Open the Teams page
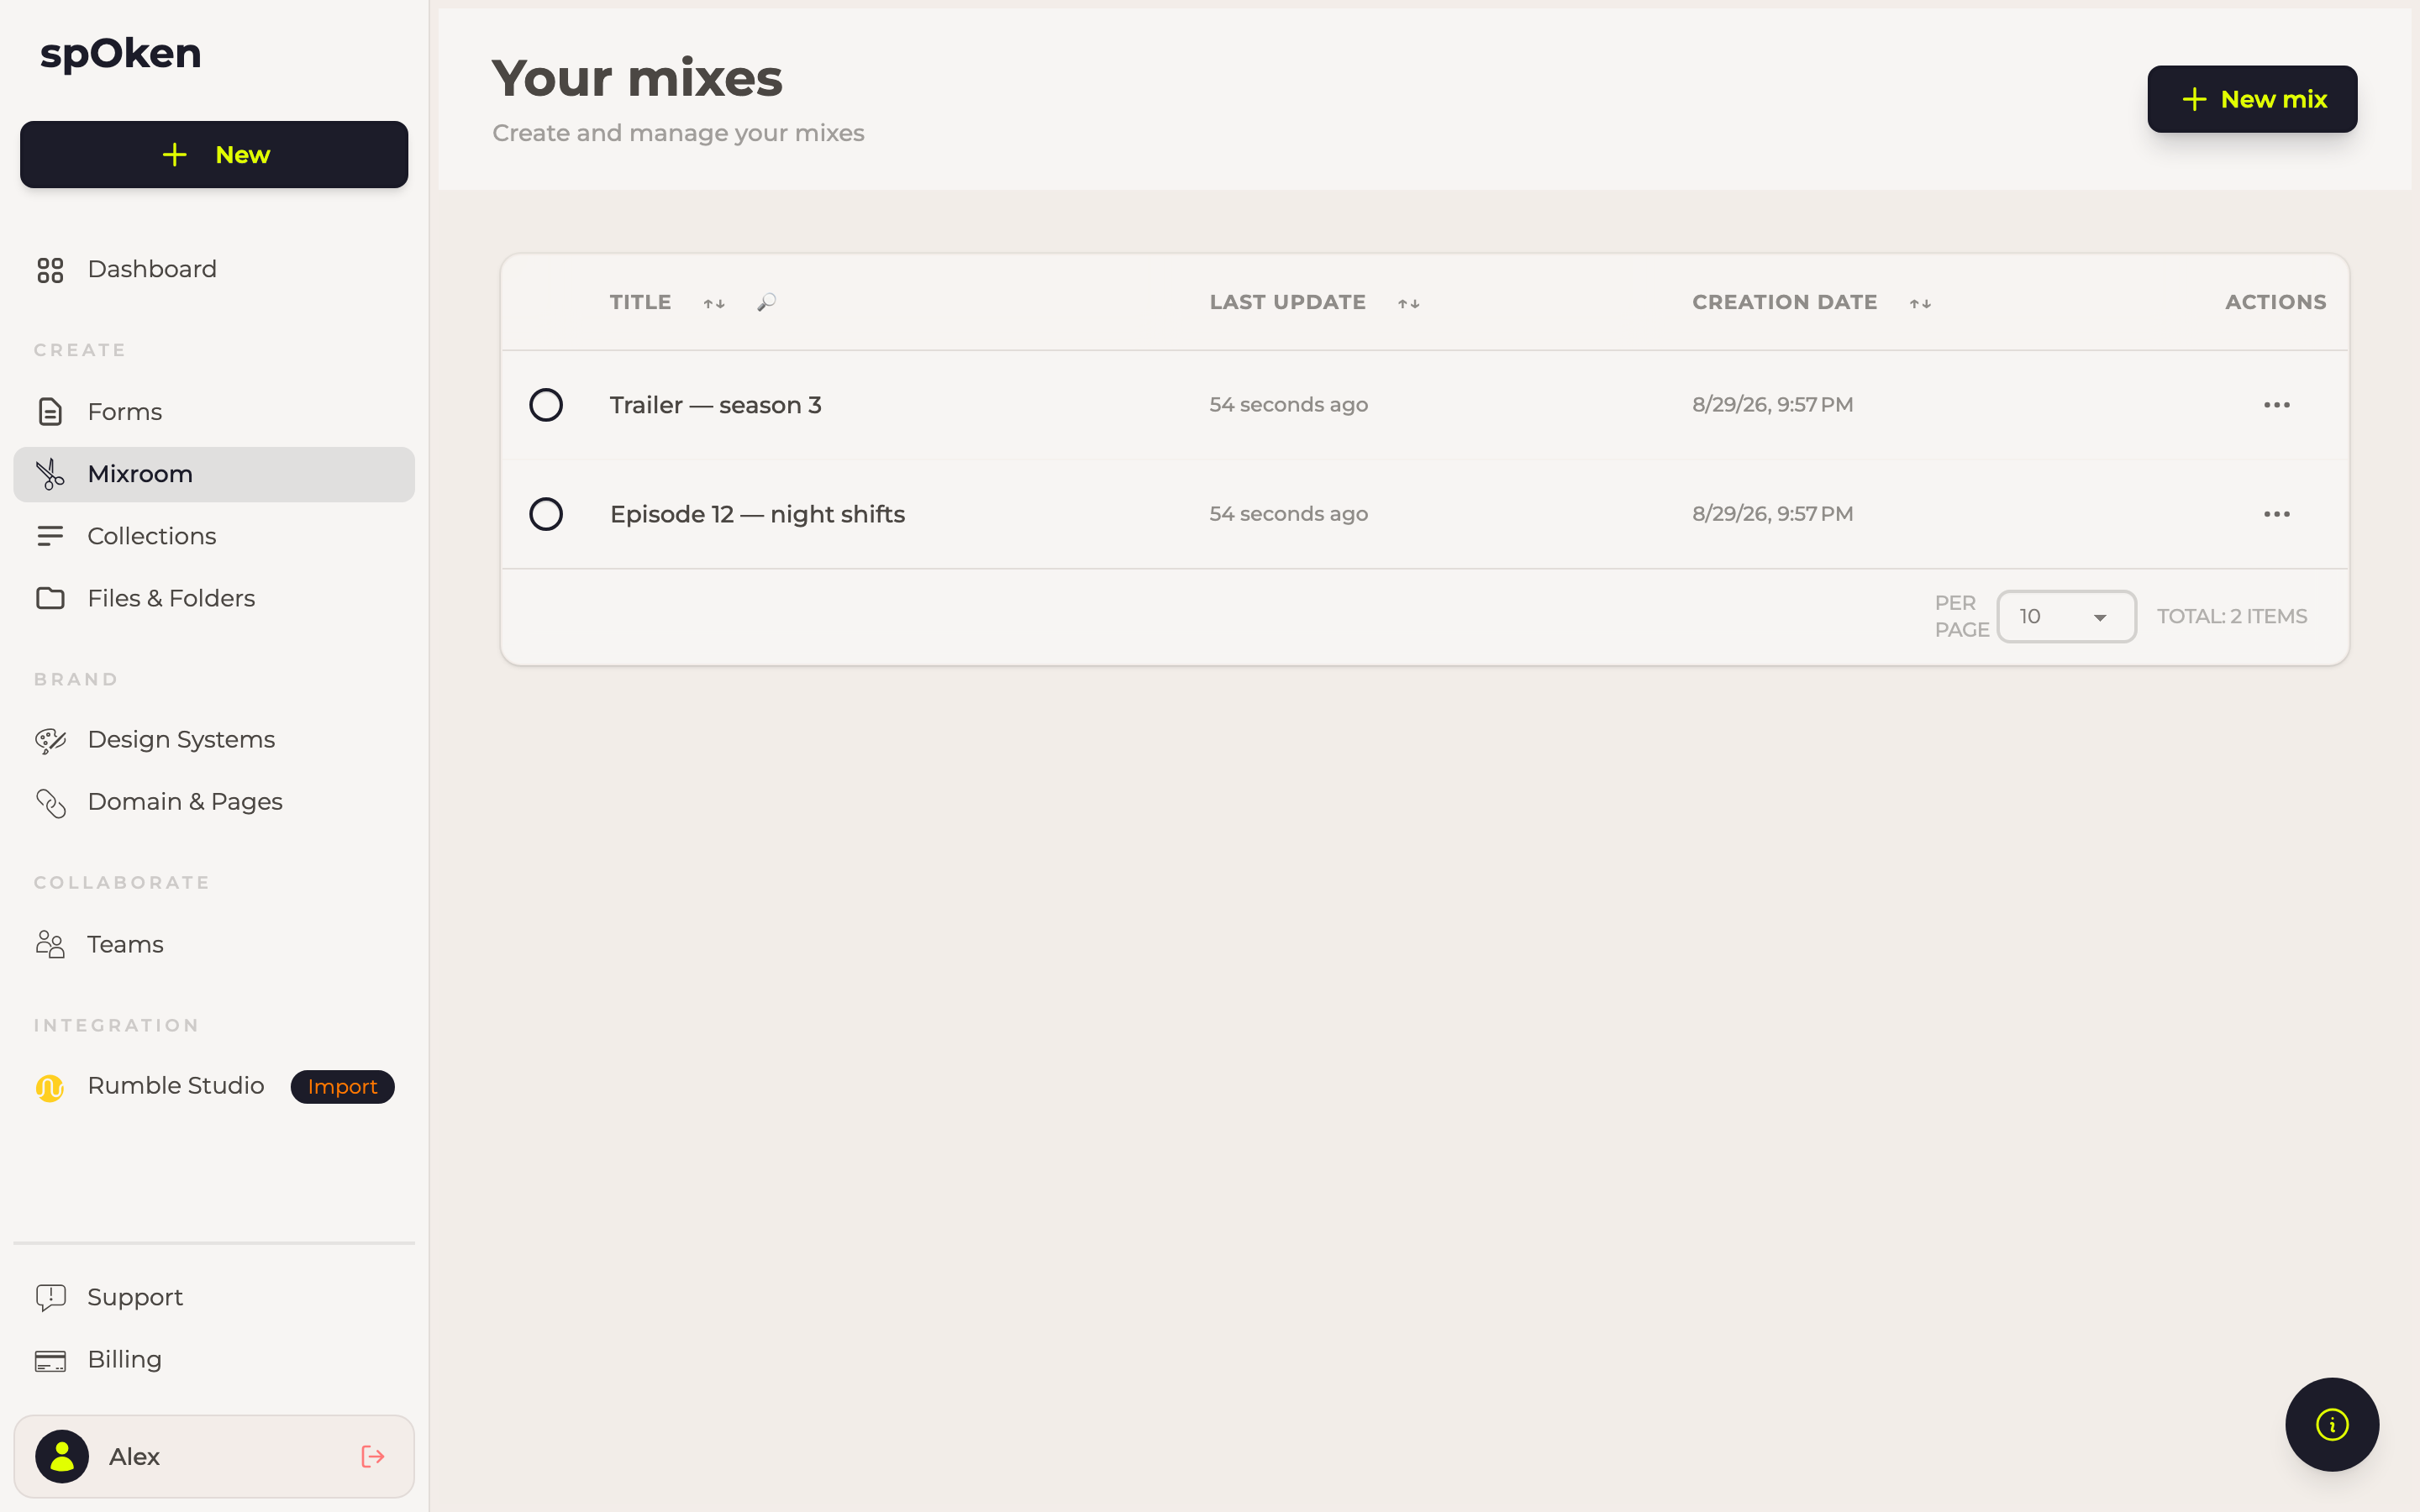This screenshot has width=2420, height=1512. (214, 944)
